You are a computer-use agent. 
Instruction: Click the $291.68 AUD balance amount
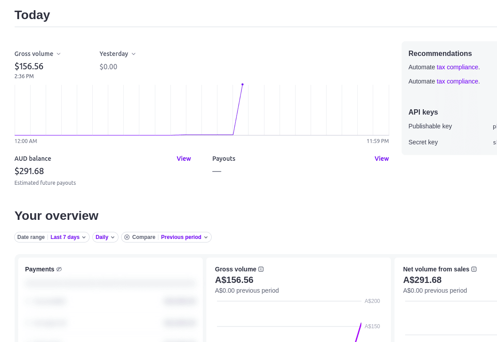pos(29,171)
